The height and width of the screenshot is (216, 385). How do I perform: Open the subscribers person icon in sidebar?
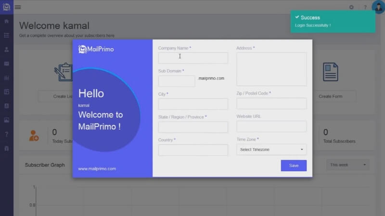coord(7,50)
